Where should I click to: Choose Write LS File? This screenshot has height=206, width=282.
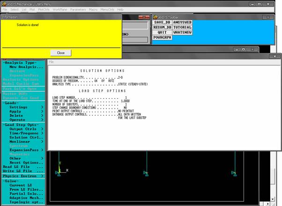click(23, 171)
